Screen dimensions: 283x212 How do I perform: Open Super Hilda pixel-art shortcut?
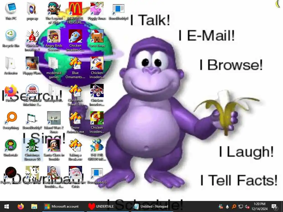click(32, 175)
